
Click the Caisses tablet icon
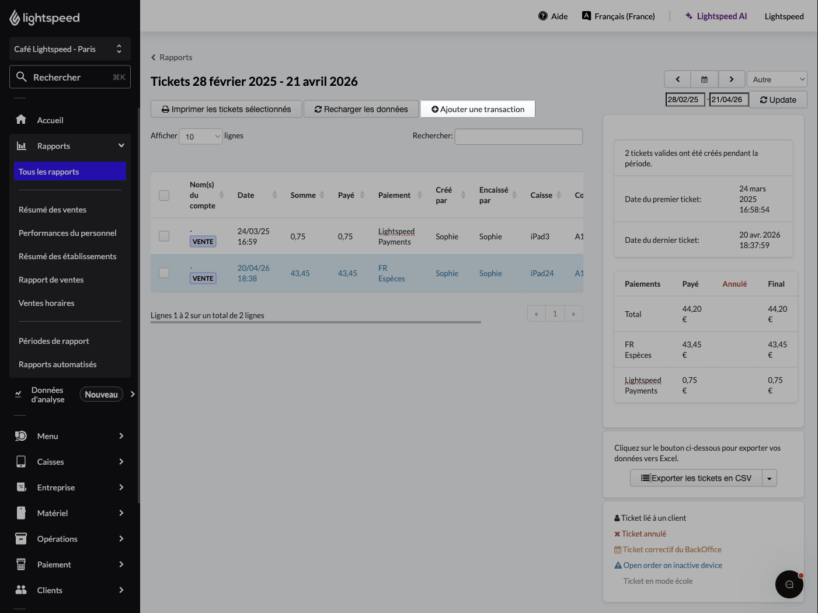click(x=21, y=462)
